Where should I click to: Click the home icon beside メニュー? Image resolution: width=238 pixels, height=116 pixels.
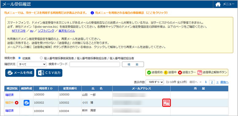click(218, 5)
